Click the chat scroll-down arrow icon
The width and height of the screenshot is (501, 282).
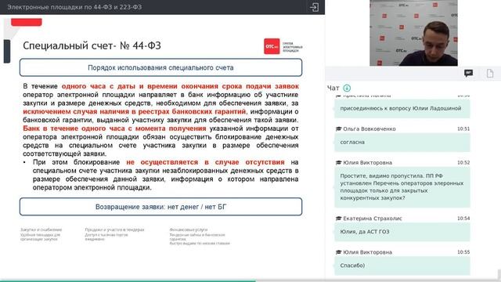[347, 88]
